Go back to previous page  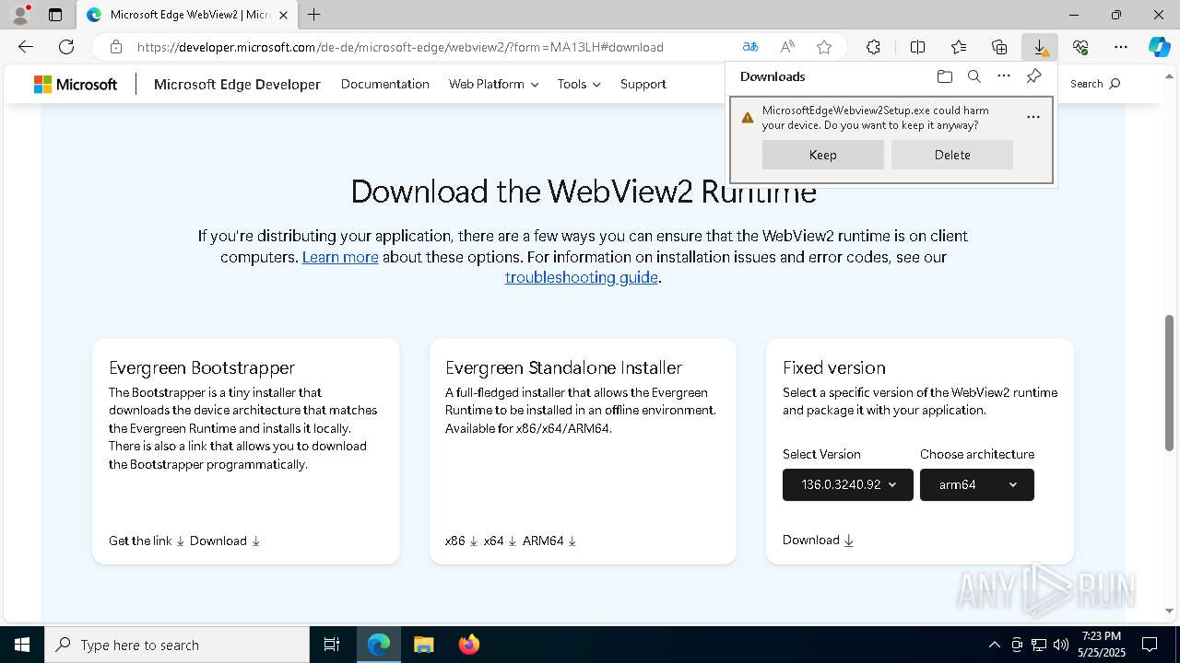pyautogui.click(x=26, y=47)
